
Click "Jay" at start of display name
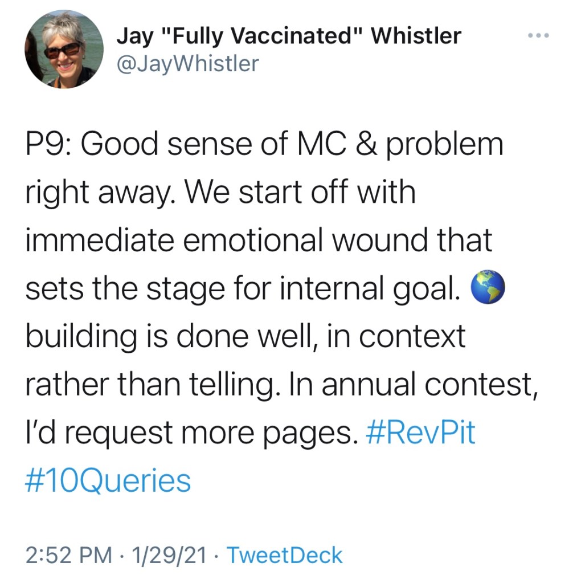(x=133, y=36)
